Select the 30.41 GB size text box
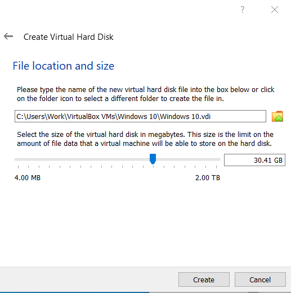Screen dimensions: 291x293 254,160
